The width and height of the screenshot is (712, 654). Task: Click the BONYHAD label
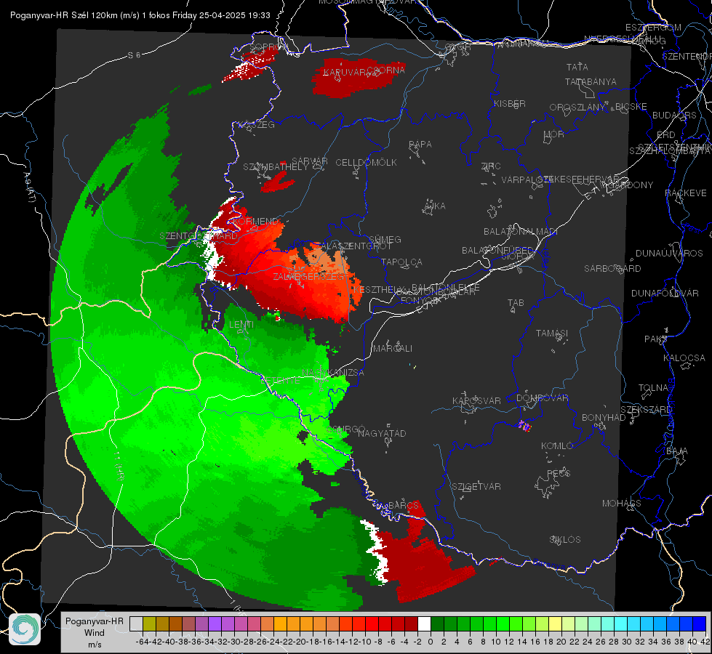tap(604, 418)
